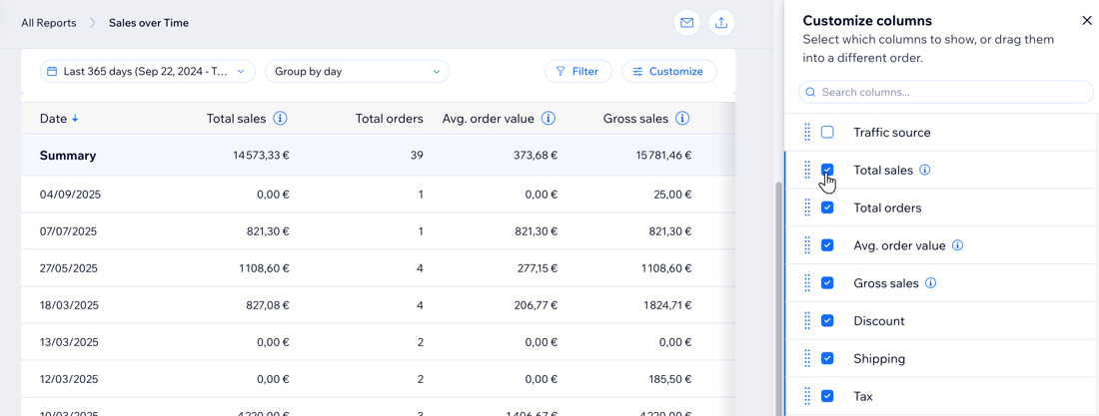Image resolution: width=1099 pixels, height=416 pixels.
Task: Open the Last 365 days date range dropdown
Action: point(147,72)
